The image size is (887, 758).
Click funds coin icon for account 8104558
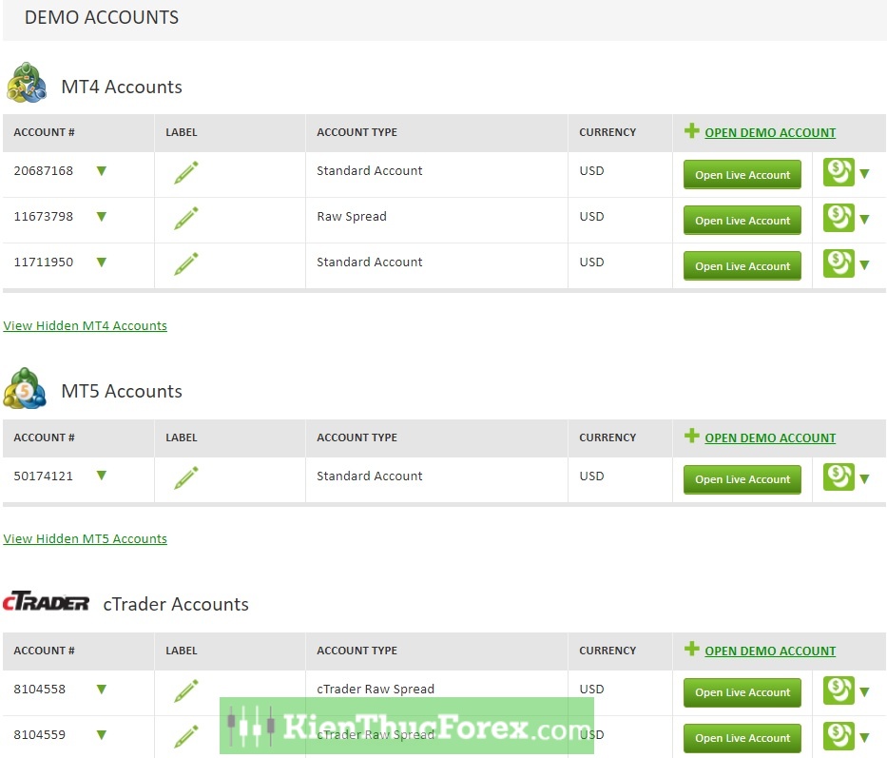(839, 690)
